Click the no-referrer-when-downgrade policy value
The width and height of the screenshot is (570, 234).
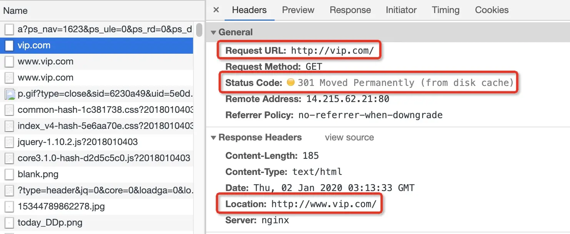pyautogui.click(x=370, y=115)
